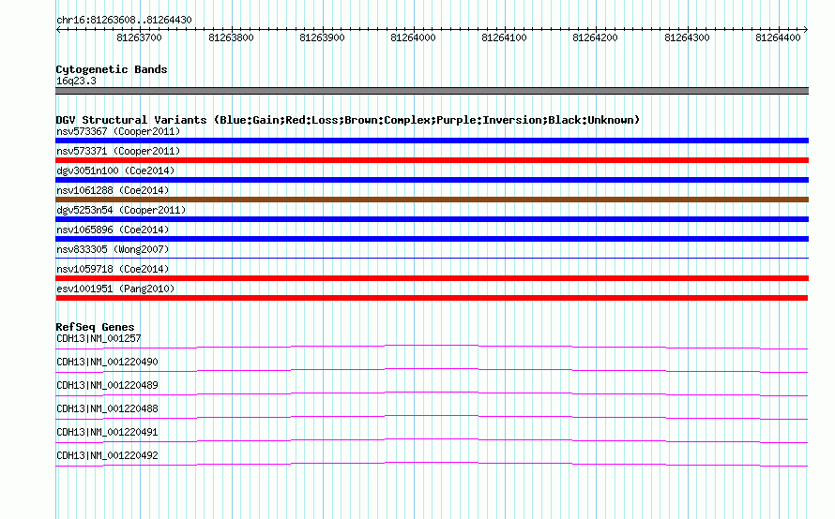Image resolution: width=835 pixels, height=519 pixels.
Task: Select the CDH13|NM_001220489 magenta gene line
Action: point(432,394)
